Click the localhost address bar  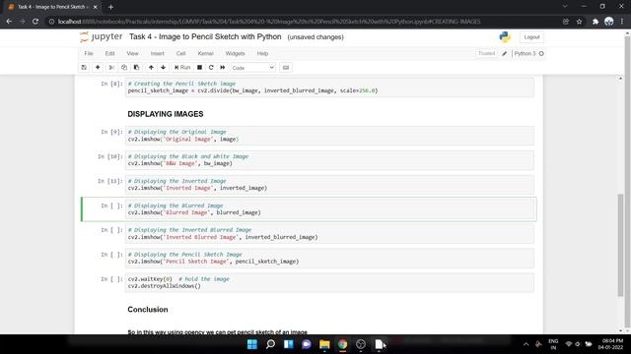pos(269,22)
